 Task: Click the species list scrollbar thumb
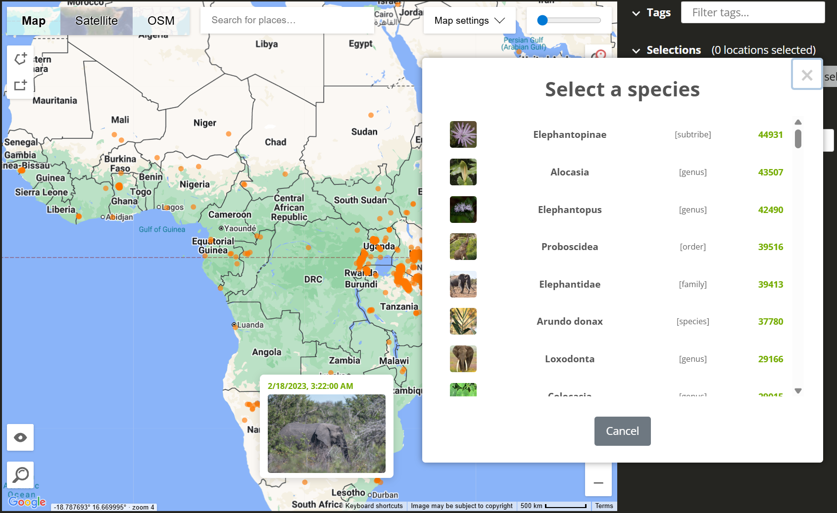(x=798, y=138)
